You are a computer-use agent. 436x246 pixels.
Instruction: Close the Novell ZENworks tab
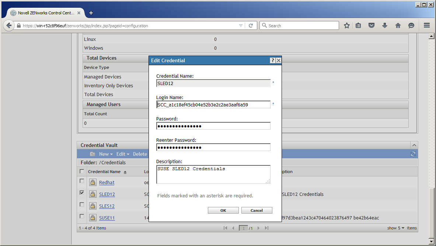click(x=79, y=13)
